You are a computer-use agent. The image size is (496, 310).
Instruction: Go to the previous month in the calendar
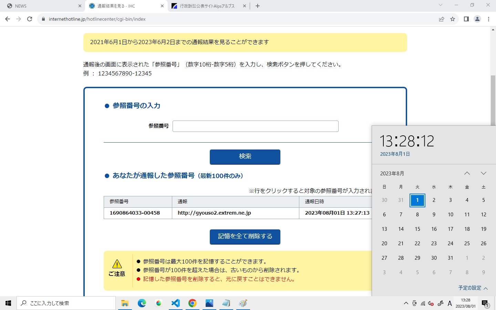[x=467, y=173]
